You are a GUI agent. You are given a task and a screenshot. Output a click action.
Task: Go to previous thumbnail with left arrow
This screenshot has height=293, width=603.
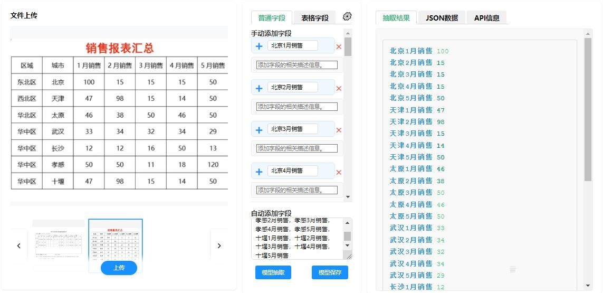19,245
